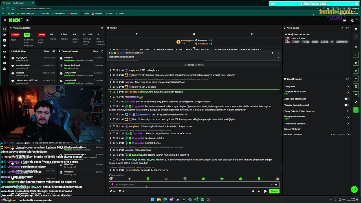Click the chat panel scrollbar
Viewport: 361px width, 203px height.
pyautogui.click(x=282, y=168)
